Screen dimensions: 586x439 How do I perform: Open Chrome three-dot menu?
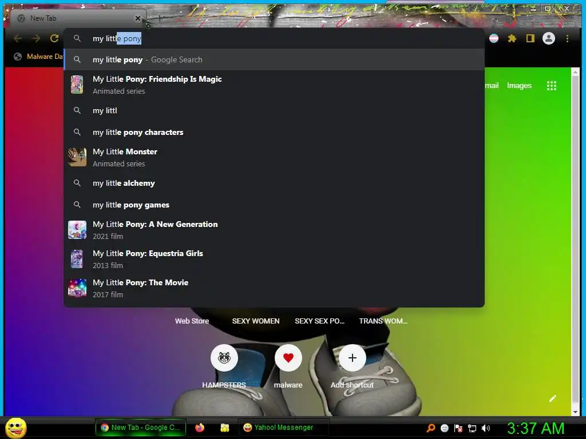pos(567,38)
